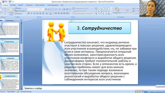Viewport: 165px width, 93px height.
Task: Open Направление текста dropdown
Action: [81, 8]
